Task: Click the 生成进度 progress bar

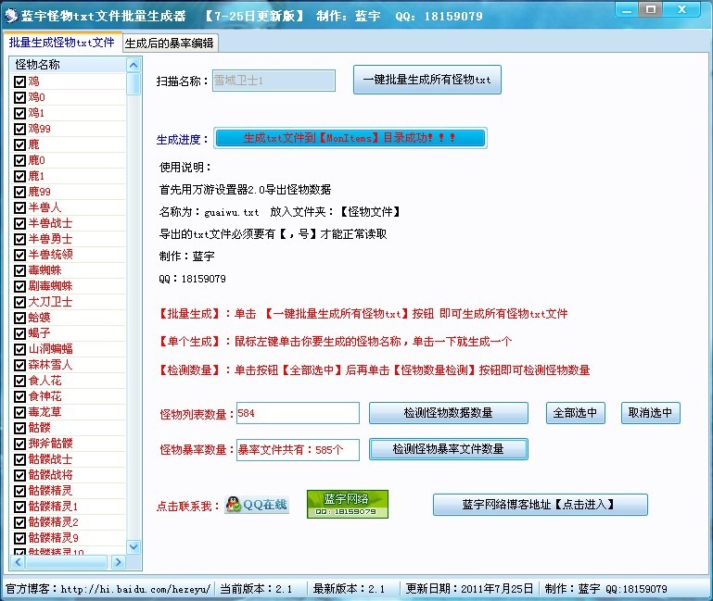Action: click(350, 138)
